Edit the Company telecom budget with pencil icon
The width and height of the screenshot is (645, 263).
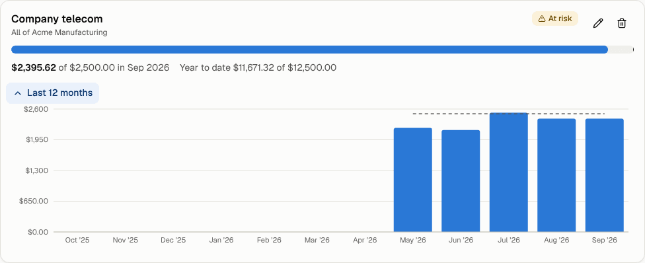pos(597,24)
